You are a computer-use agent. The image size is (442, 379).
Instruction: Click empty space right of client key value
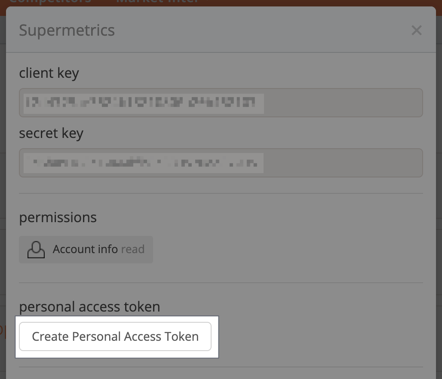pos(343,103)
